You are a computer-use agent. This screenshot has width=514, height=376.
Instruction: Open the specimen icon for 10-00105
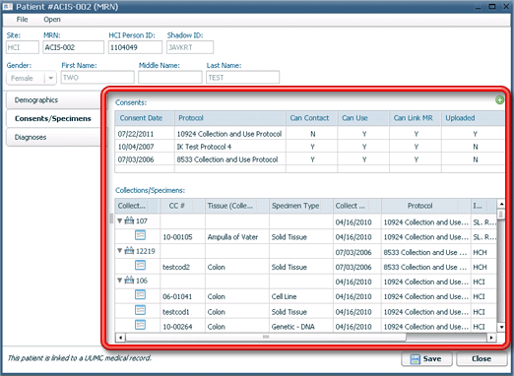[140, 235]
